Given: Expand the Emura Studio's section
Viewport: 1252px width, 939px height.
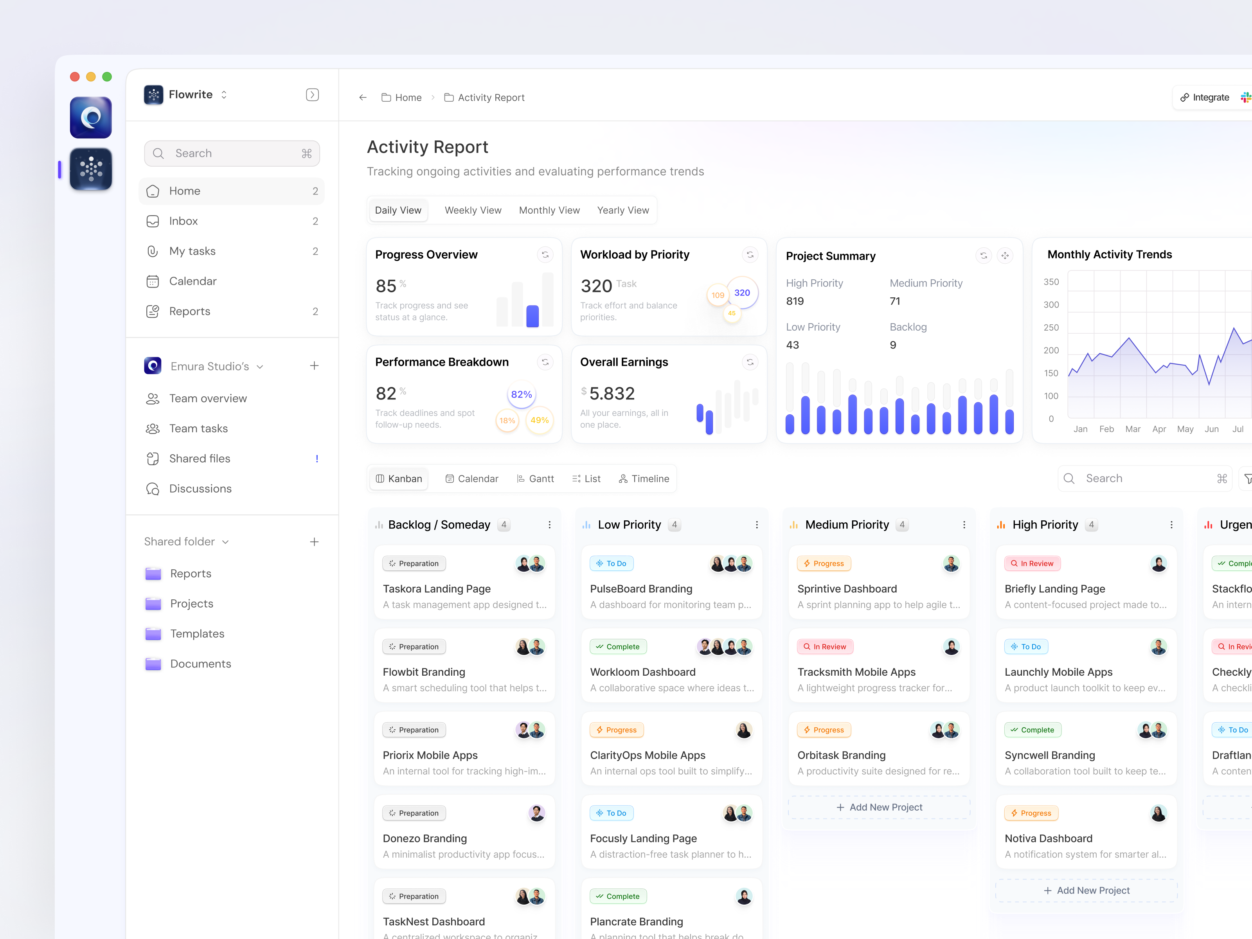Looking at the screenshot, I should pyautogui.click(x=260, y=366).
